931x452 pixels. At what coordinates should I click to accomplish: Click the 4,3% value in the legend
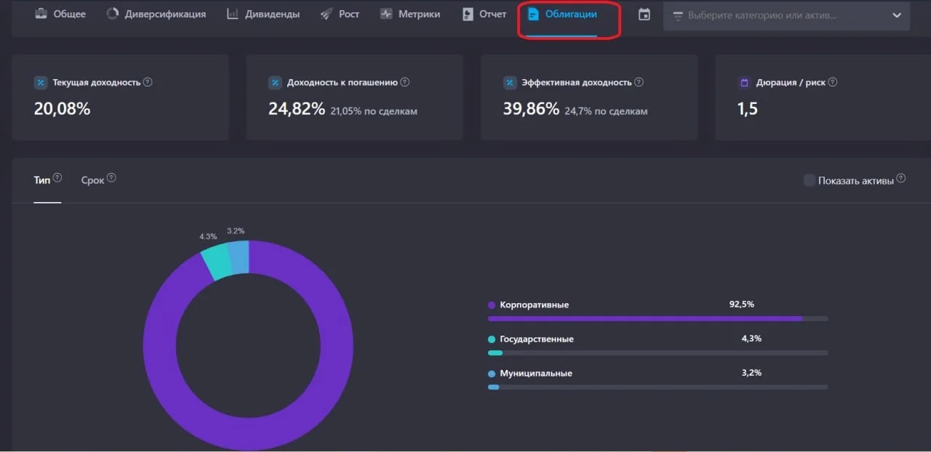(751, 338)
